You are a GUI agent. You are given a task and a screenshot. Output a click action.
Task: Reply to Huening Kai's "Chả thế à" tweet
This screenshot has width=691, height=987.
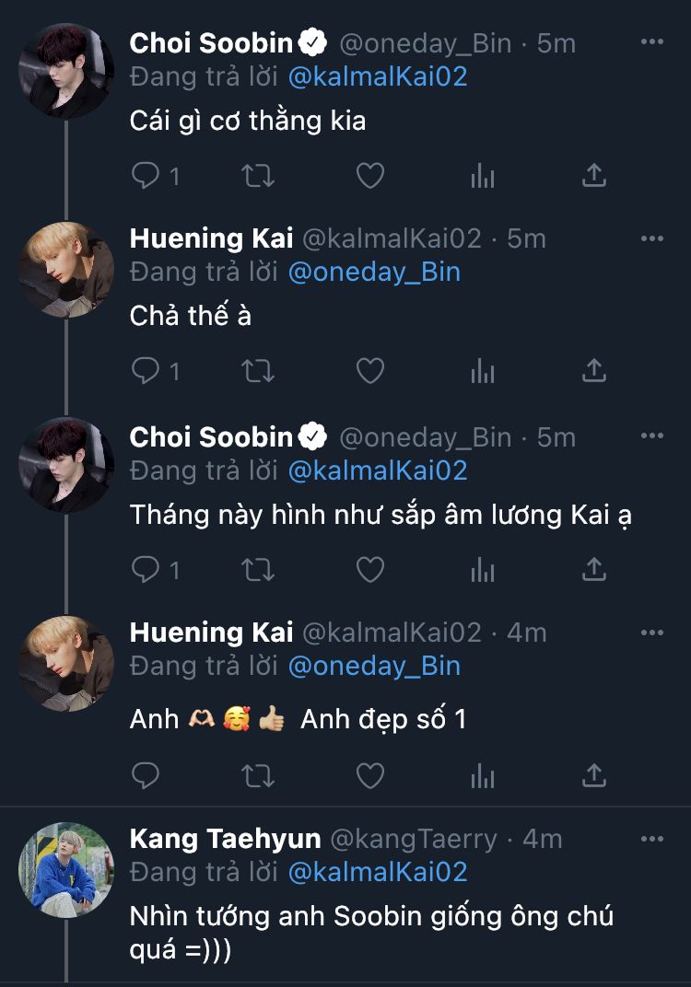146,370
